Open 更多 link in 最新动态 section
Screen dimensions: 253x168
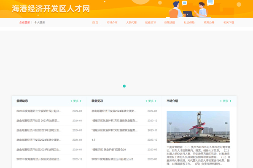pos(76,101)
